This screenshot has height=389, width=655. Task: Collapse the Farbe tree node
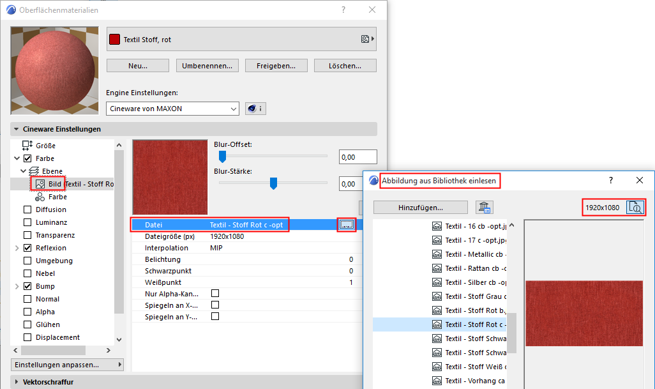pos(17,158)
